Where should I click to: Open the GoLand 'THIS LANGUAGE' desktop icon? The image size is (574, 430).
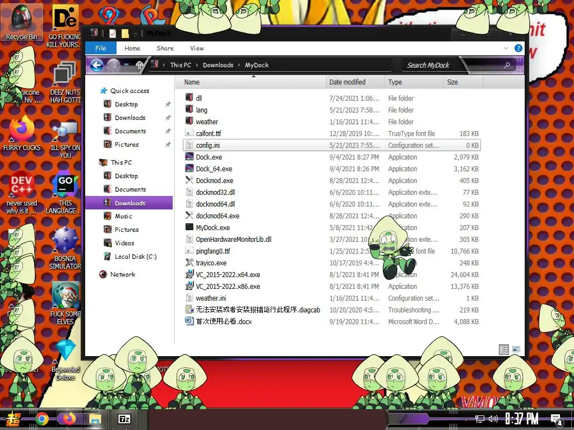coord(65,193)
